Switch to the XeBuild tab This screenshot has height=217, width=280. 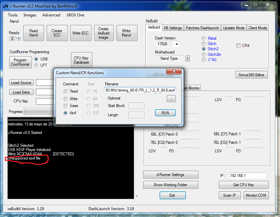154,27
